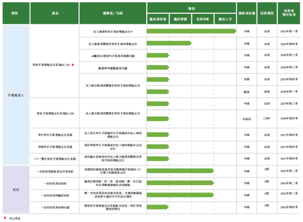Click the '東南亞' region cell
The height and width of the screenshot is (222, 303).
(x=247, y=119)
